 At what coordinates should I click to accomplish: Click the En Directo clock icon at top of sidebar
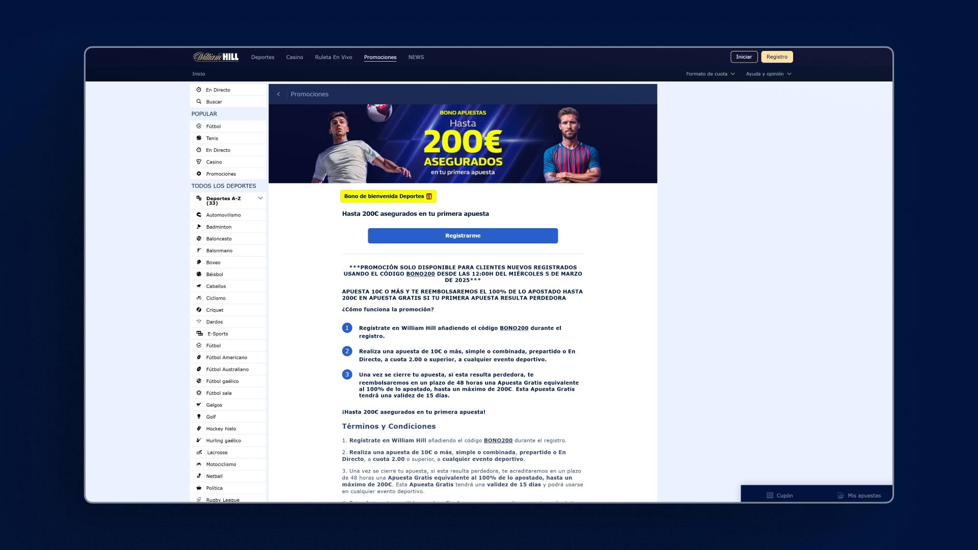coord(199,90)
